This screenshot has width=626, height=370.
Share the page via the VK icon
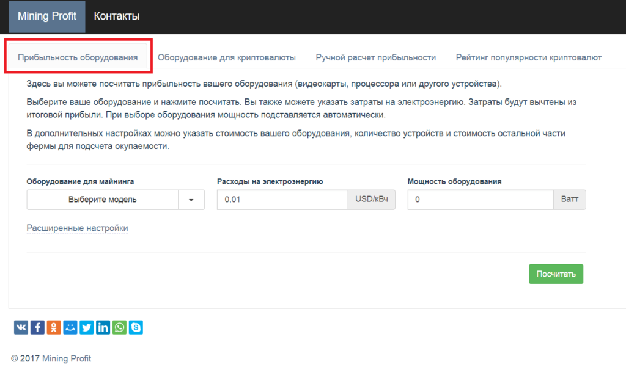click(20, 327)
